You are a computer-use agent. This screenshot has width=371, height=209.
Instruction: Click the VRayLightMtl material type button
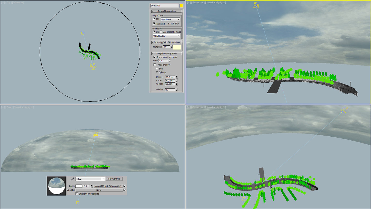[114, 179]
